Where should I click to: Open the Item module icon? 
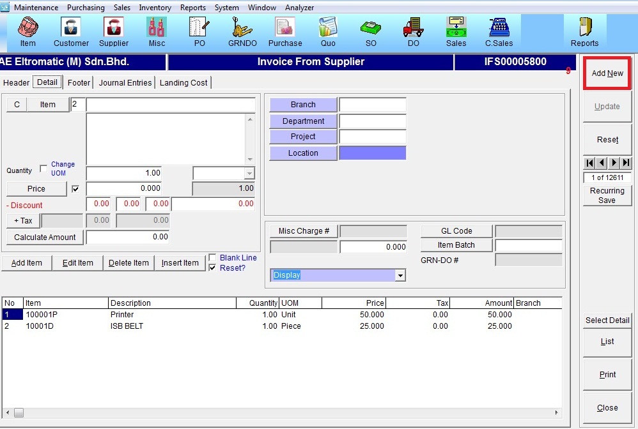point(27,31)
